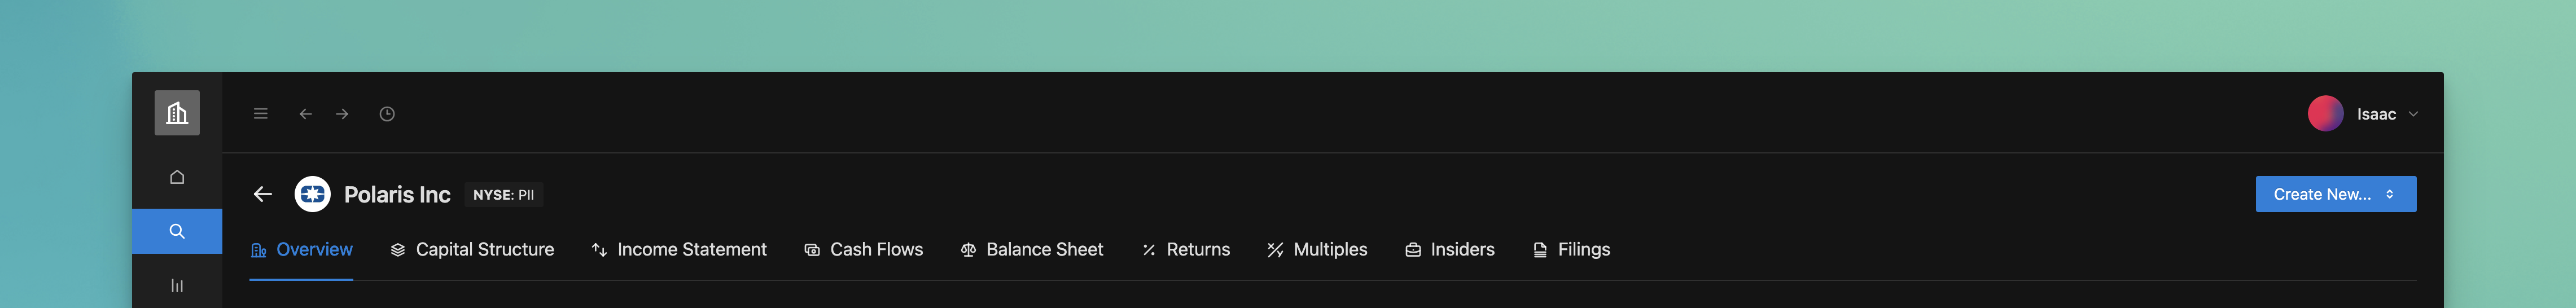Screen dimensions: 2576x308
Task: Open the history clock icon
Action: [x=387, y=114]
